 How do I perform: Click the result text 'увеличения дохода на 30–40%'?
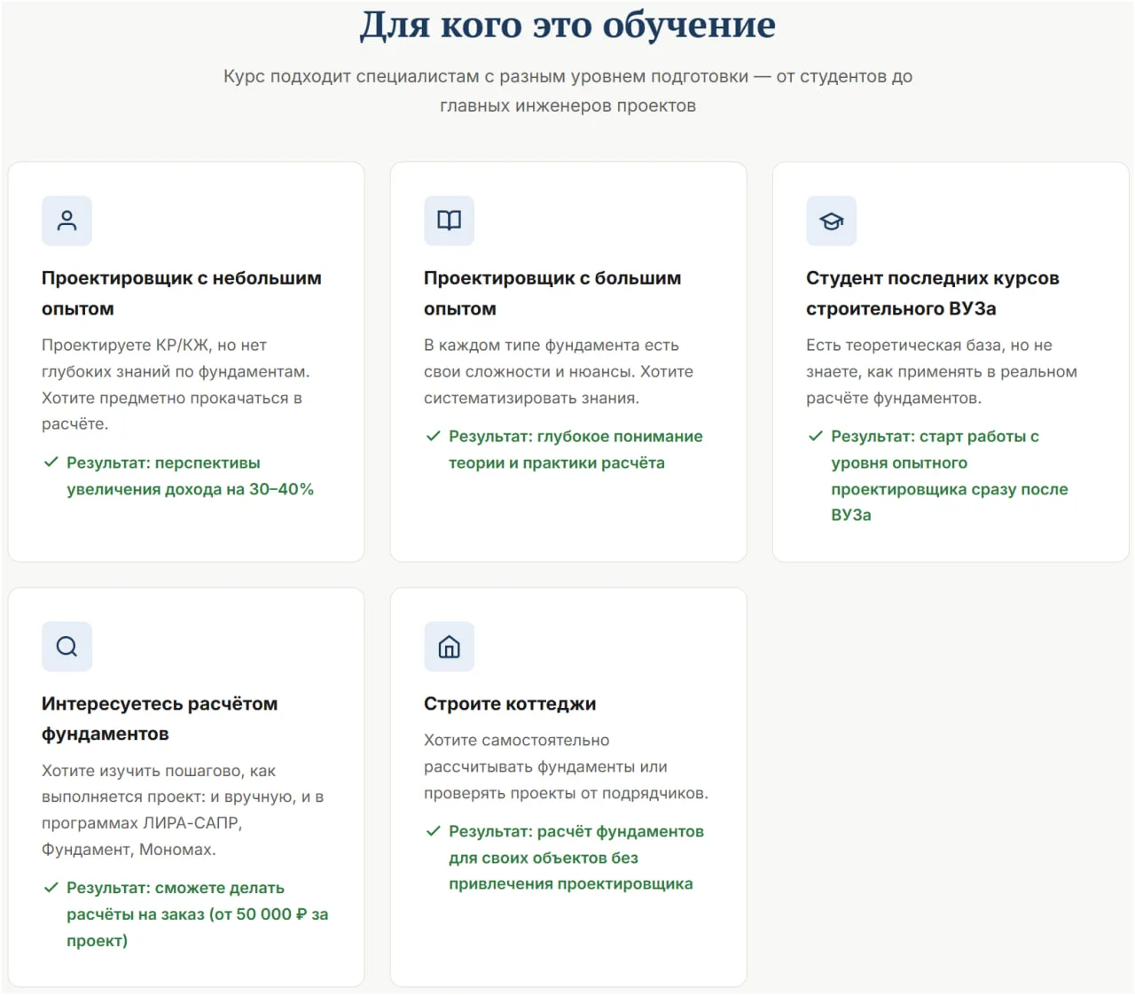point(191,489)
